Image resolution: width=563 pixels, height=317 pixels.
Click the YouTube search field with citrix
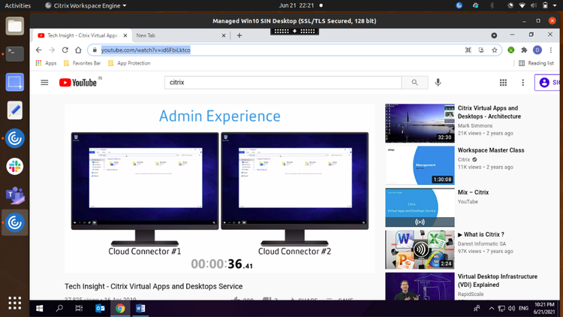[283, 83]
